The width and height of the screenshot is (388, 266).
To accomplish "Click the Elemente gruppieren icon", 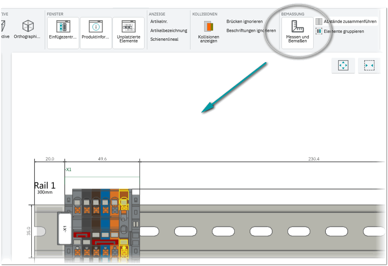I will pyautogui.click(x=319, y=31).
